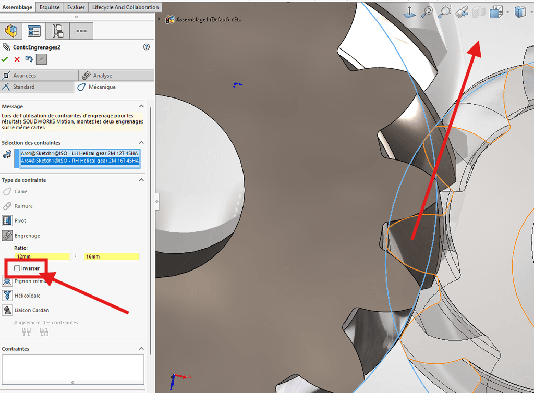Open the help question mark icon

click(147, 47)
